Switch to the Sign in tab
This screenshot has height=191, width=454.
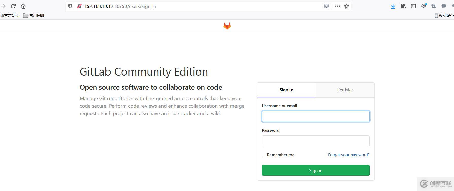pos(286,90)
